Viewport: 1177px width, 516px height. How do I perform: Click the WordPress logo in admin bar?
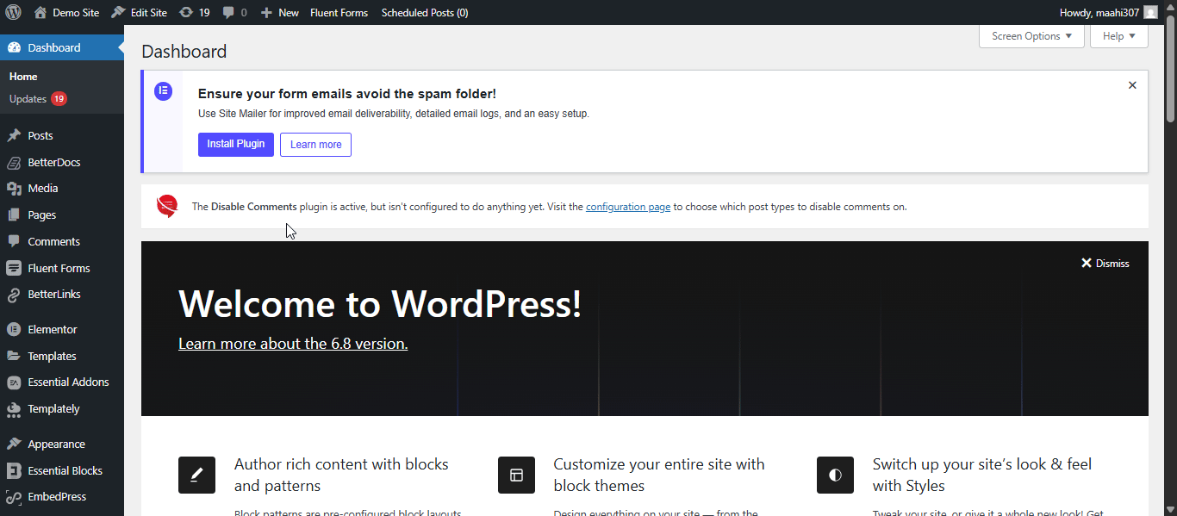13,13
